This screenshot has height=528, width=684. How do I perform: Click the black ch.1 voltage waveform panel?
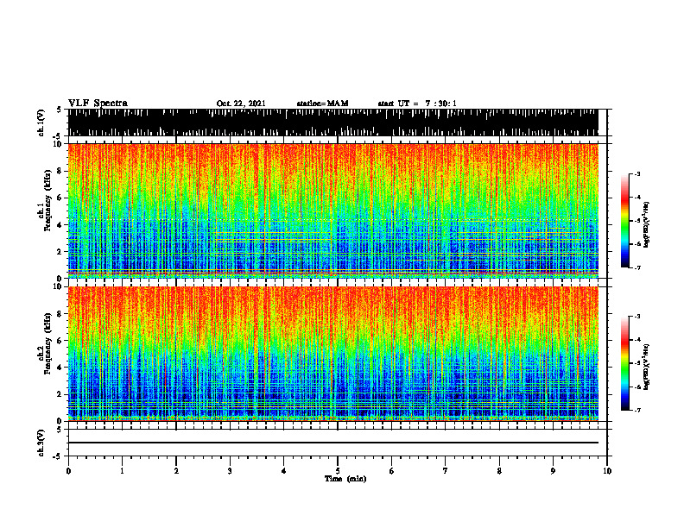(332, 123)
